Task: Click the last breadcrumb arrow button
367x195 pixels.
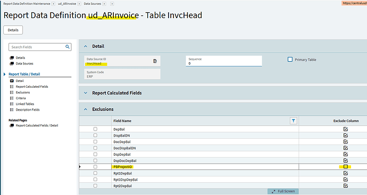Action: pos(112,4)
